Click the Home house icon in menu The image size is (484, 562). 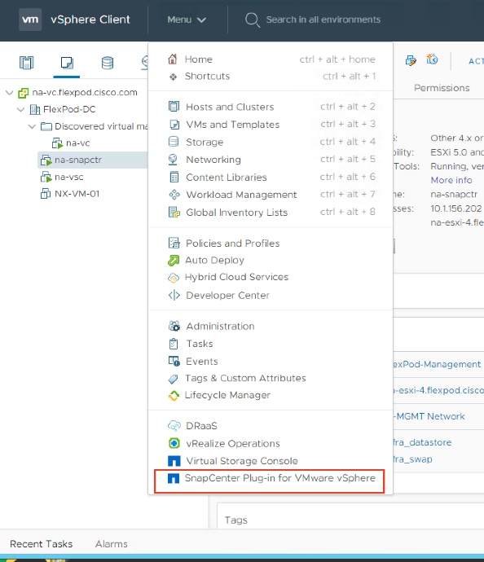[x=173, y=59]
